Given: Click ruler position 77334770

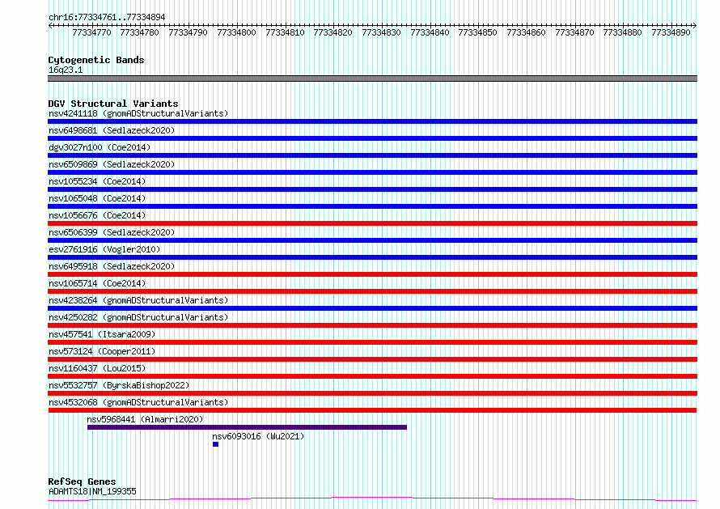Looking at the screenshot, I should [92, 32].
